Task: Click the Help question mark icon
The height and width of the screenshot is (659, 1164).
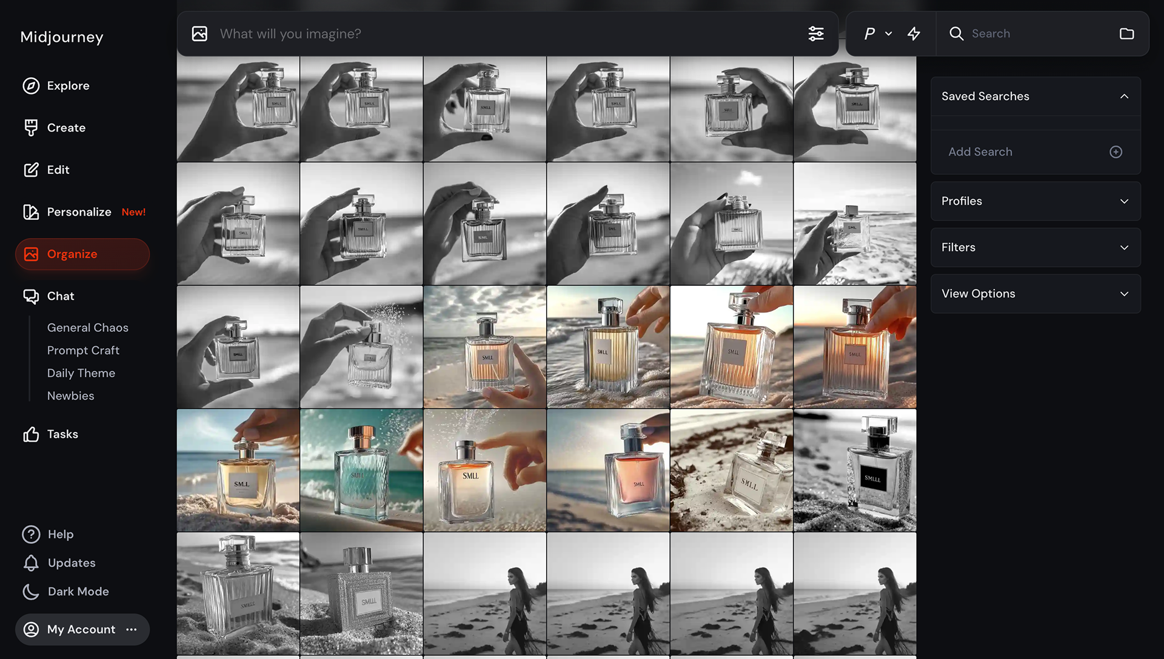Action: [31, 534]
